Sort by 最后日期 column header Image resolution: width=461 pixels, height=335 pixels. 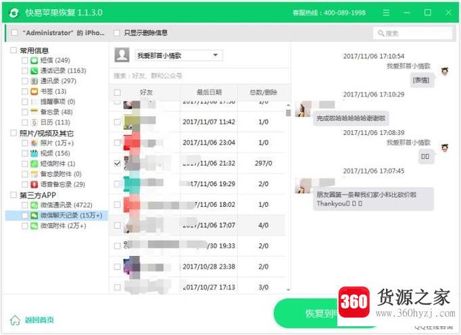209,93
